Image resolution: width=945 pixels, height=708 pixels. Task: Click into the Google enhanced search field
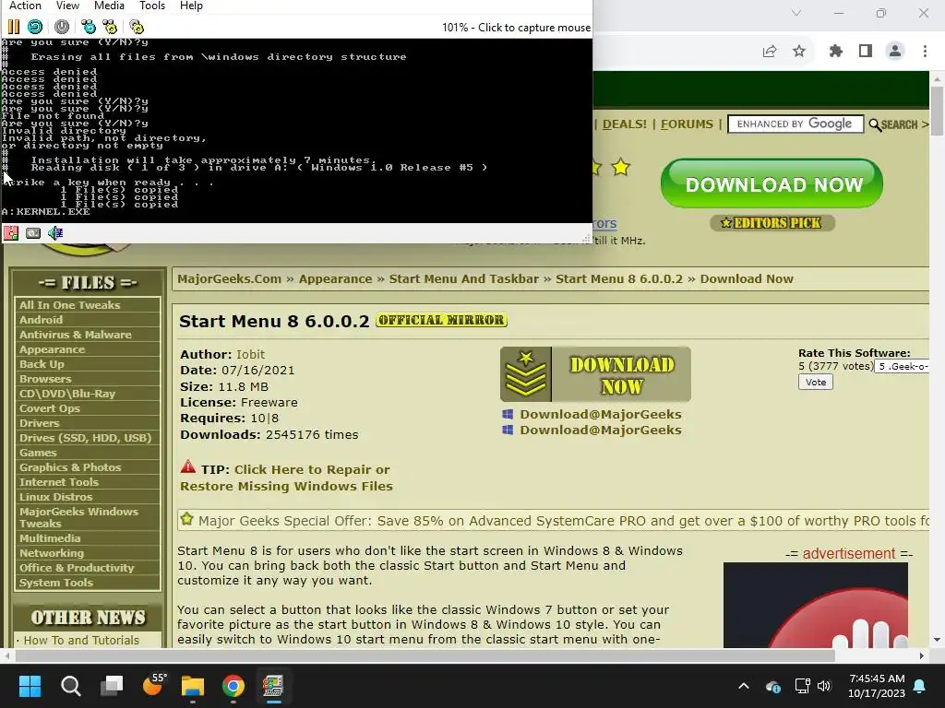click(x=795, y=124)
